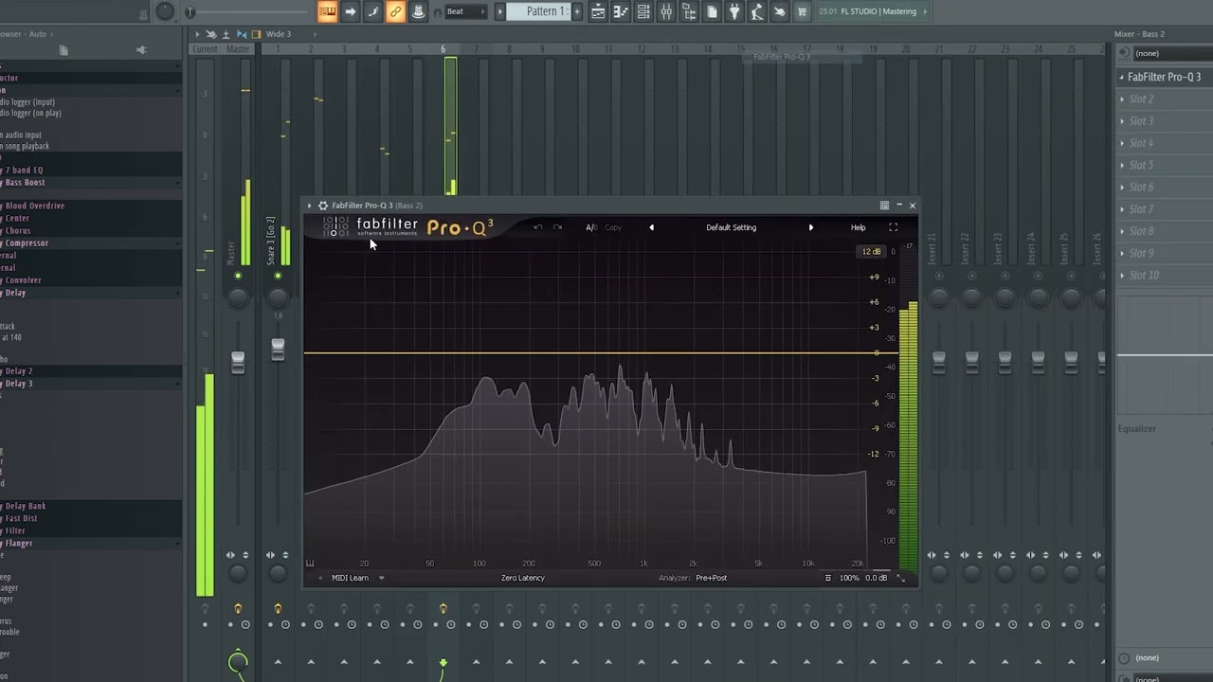Click the Pro-Q 3 redo arrow
The image size is (1213, 682).
tap(557, 227)
